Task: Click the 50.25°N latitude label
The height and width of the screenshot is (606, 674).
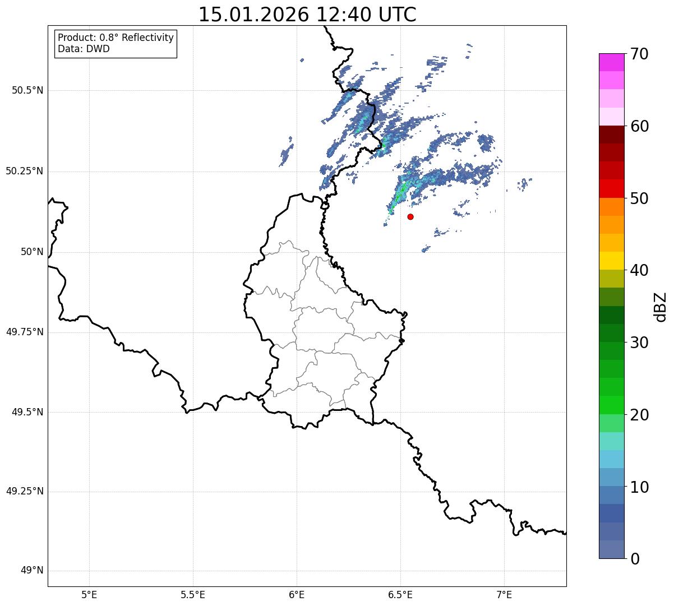Action: click(x=25, y=171)
